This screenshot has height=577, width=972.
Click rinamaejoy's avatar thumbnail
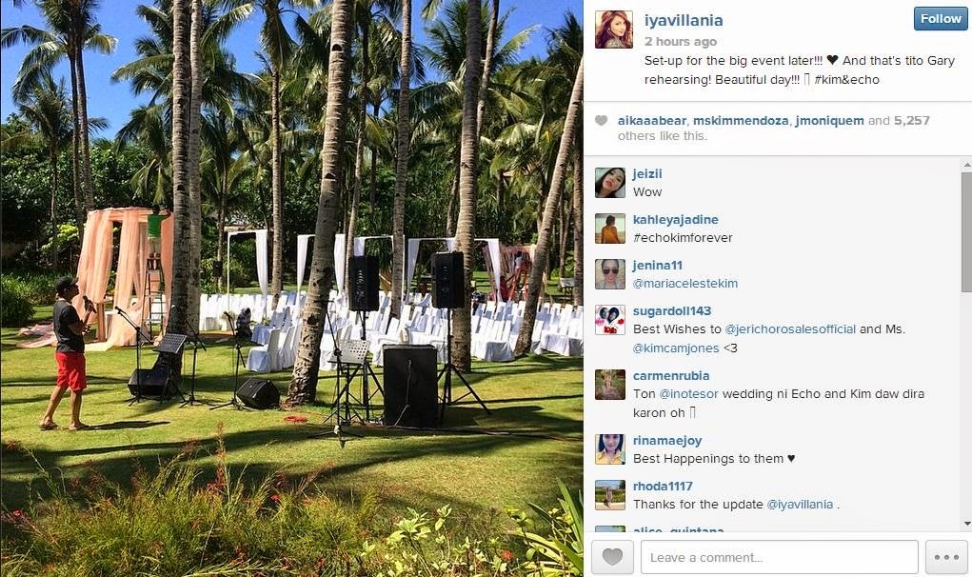(x=610, y=449)
